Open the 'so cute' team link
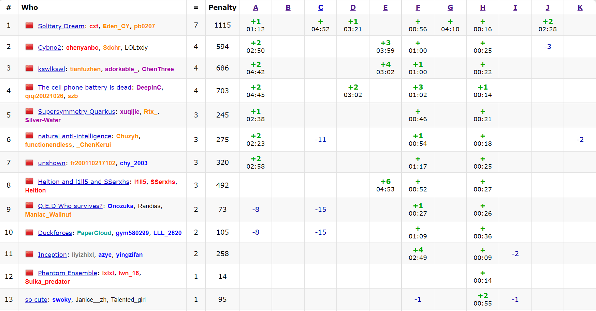596x311 pixels. pyautogui.click(x=36, y=300)
